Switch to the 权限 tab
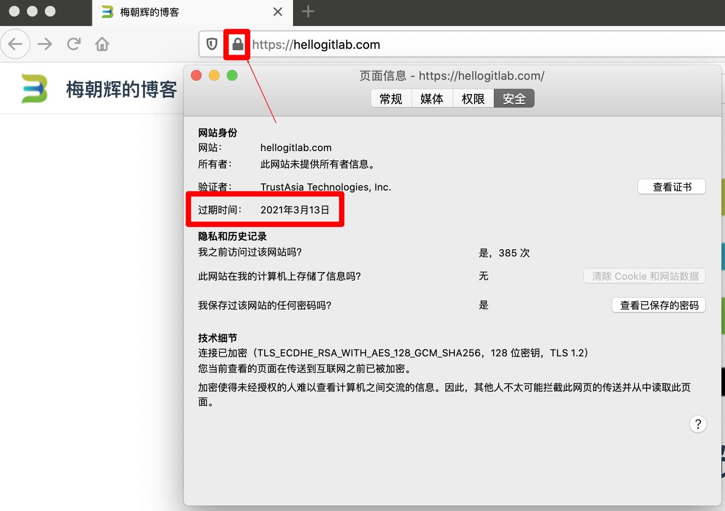Screen dimensions: 725x511 473,99
